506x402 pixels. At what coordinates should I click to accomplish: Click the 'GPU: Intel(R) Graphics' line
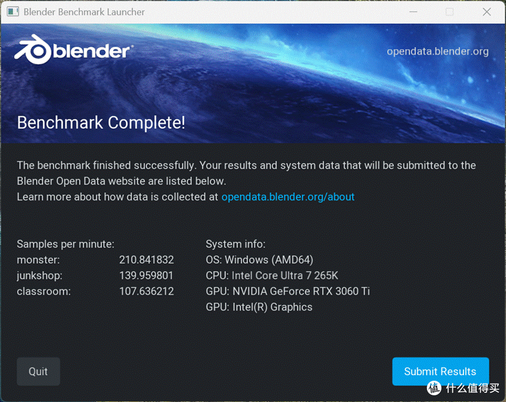click(x=259, y=307)
